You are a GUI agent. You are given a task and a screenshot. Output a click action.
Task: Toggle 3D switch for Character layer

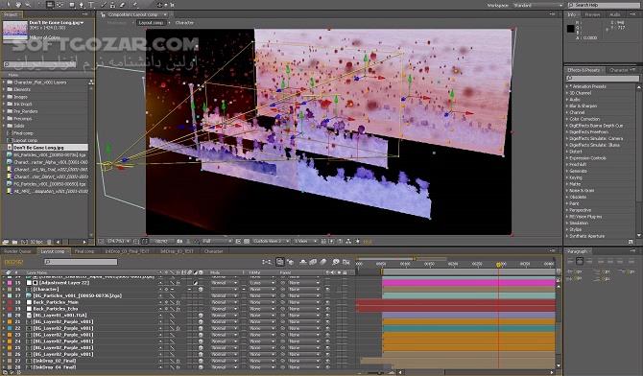(x=201, y=289)
